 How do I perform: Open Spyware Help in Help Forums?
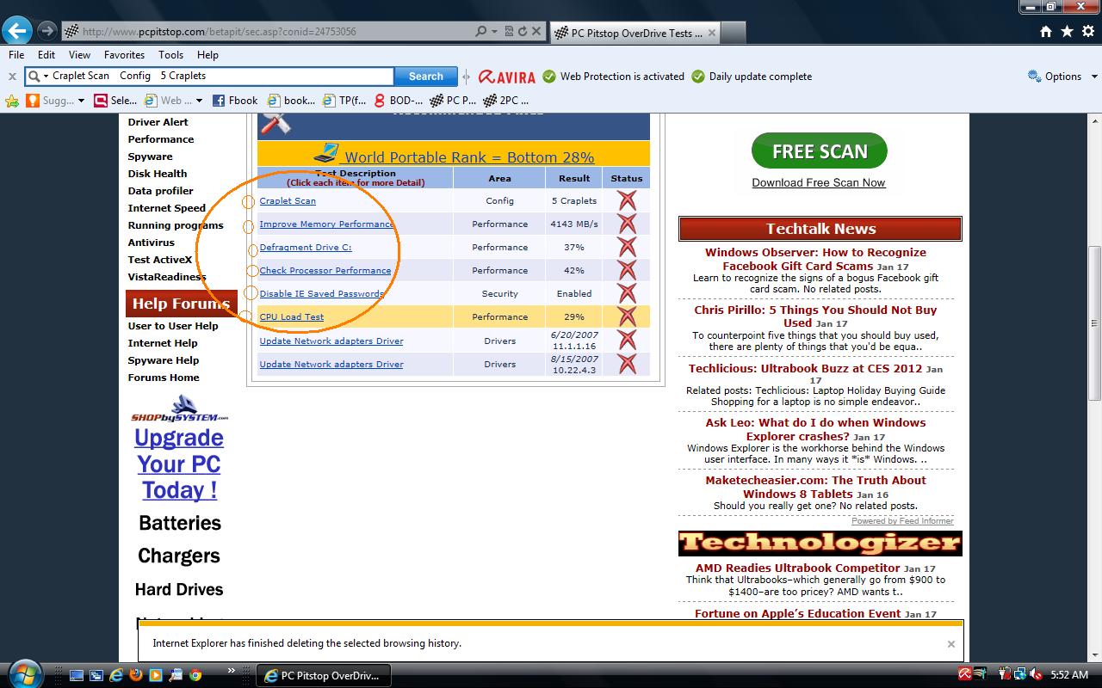click(x=164, y=360)
